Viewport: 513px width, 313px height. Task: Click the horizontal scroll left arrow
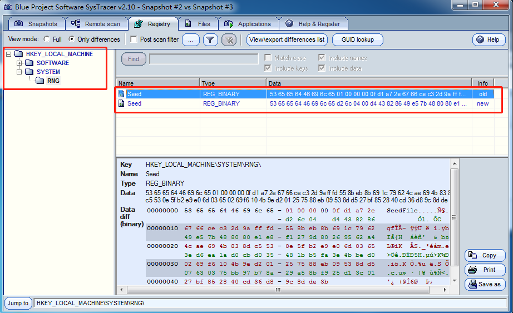coord(121,290)
